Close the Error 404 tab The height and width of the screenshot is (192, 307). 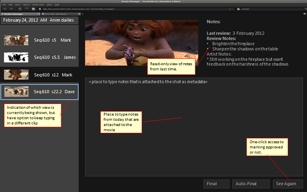[x=79, y=14]
